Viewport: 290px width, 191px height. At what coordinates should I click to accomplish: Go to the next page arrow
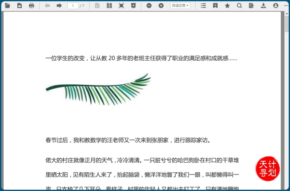coord(59,5)
